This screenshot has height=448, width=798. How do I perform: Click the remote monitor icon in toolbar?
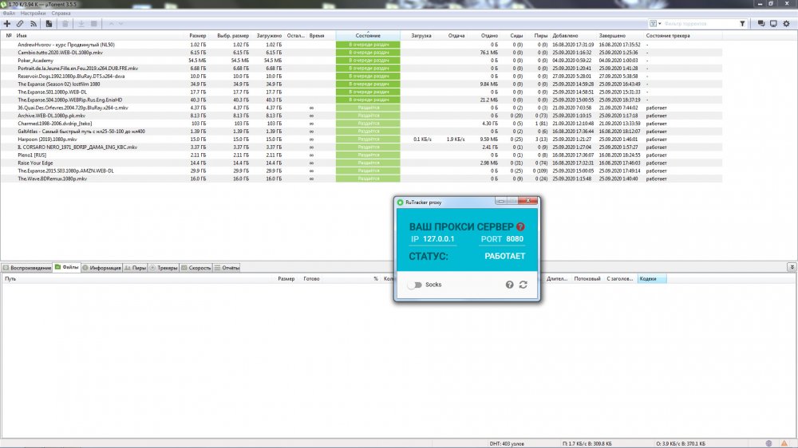[772, 24]
